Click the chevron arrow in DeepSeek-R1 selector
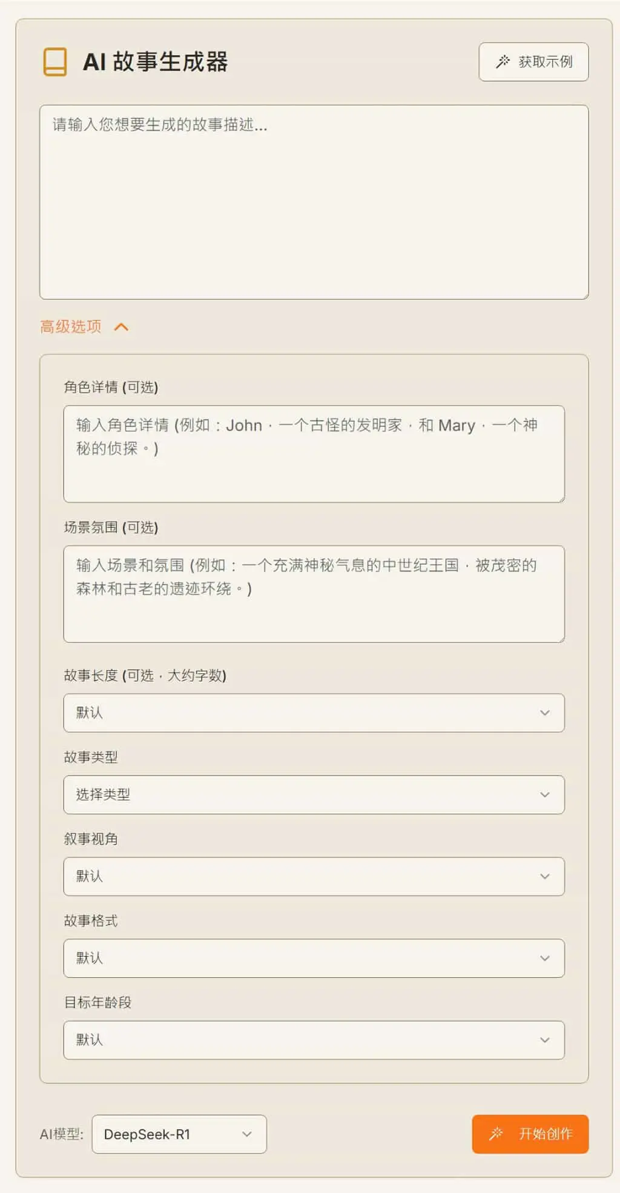The image size is (620, 1193). 247,1134
